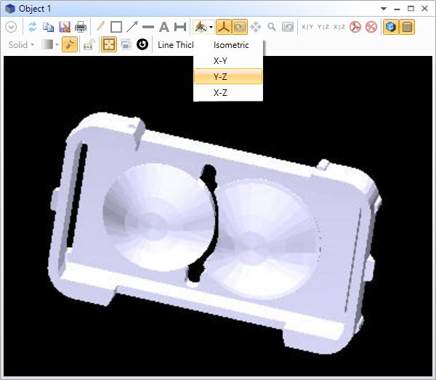Toggle the gray cylinder display button
436x380 pixels.
click(407, 27)
